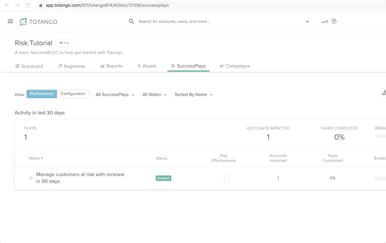Open Manage customers at risk SuccessPlay
The height and width of the screenshot is (243, 386).
point(80,178)
